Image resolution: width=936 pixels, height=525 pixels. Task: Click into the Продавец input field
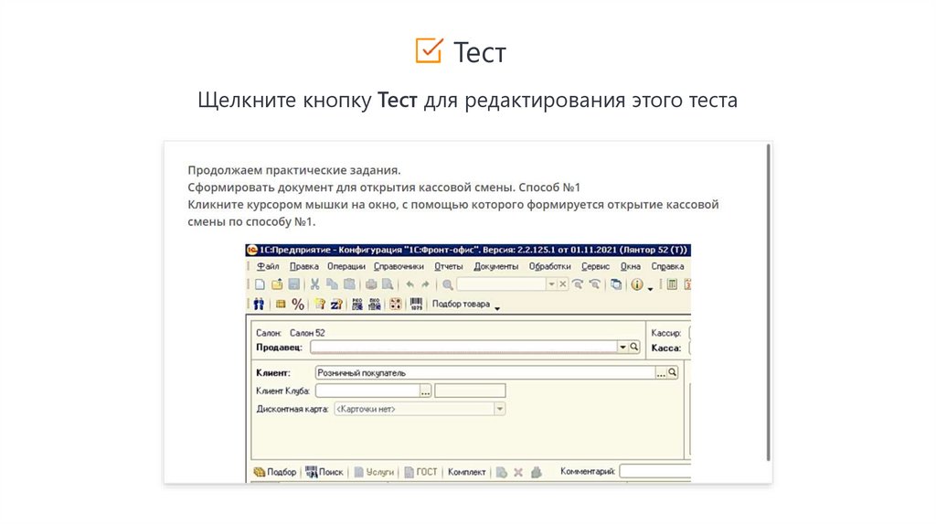click(x=463, y=347)
